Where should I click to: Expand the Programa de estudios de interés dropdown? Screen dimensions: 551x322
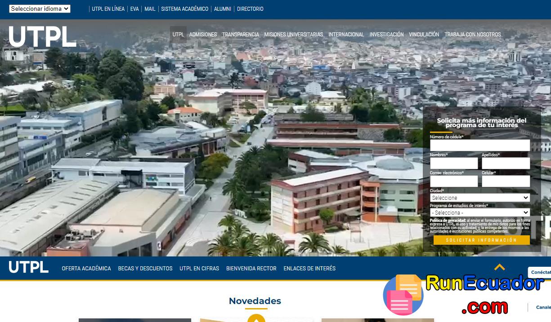click(x=479, y=212)
